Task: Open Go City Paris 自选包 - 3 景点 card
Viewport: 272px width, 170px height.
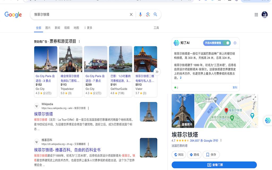Action: point(46,72)
